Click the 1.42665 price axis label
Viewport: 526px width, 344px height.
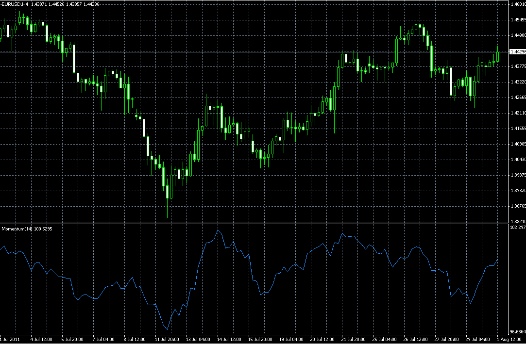[518, 98]
